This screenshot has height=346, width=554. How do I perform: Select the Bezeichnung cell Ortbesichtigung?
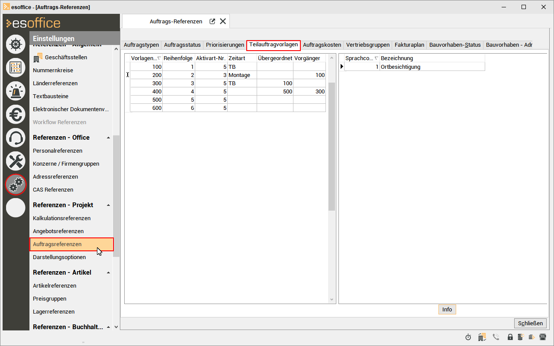point(432,67)
